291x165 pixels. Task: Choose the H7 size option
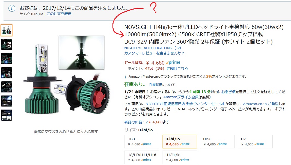pos(255,142)
